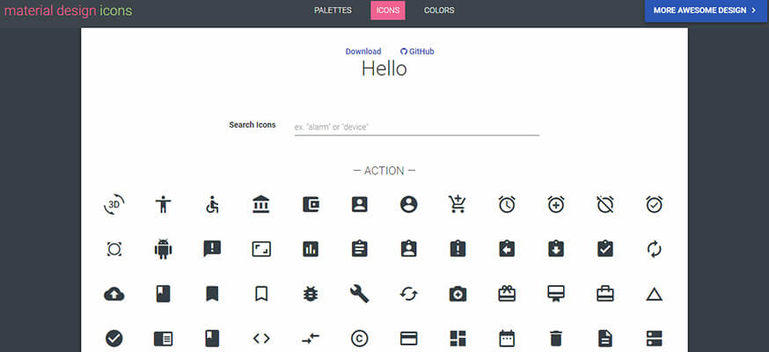
Task: Select the build wrench icon
Action: [x=360, y=294]
